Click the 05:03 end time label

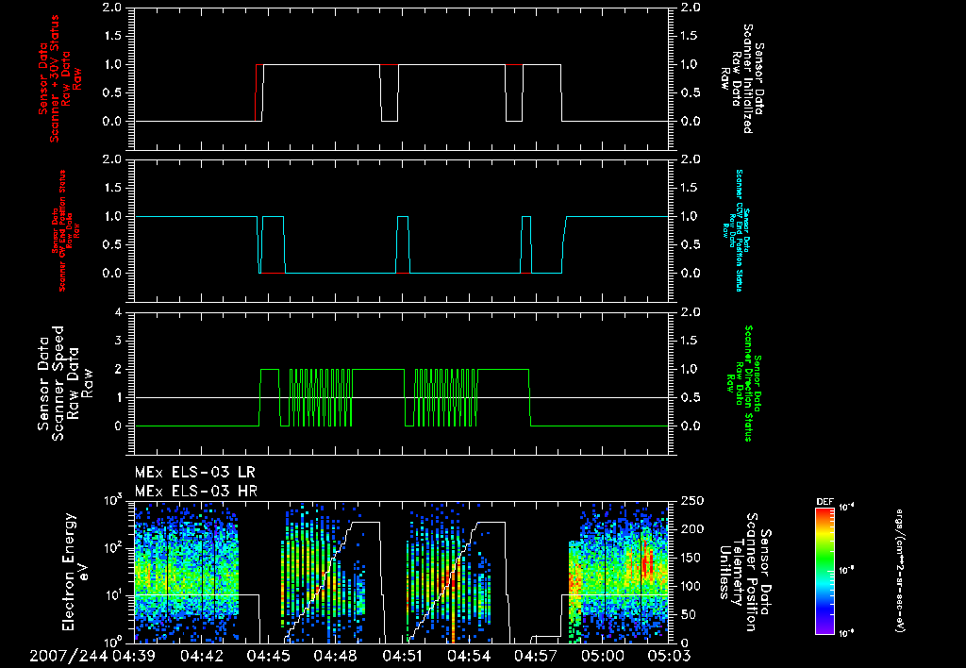click(x=669, y=656)
